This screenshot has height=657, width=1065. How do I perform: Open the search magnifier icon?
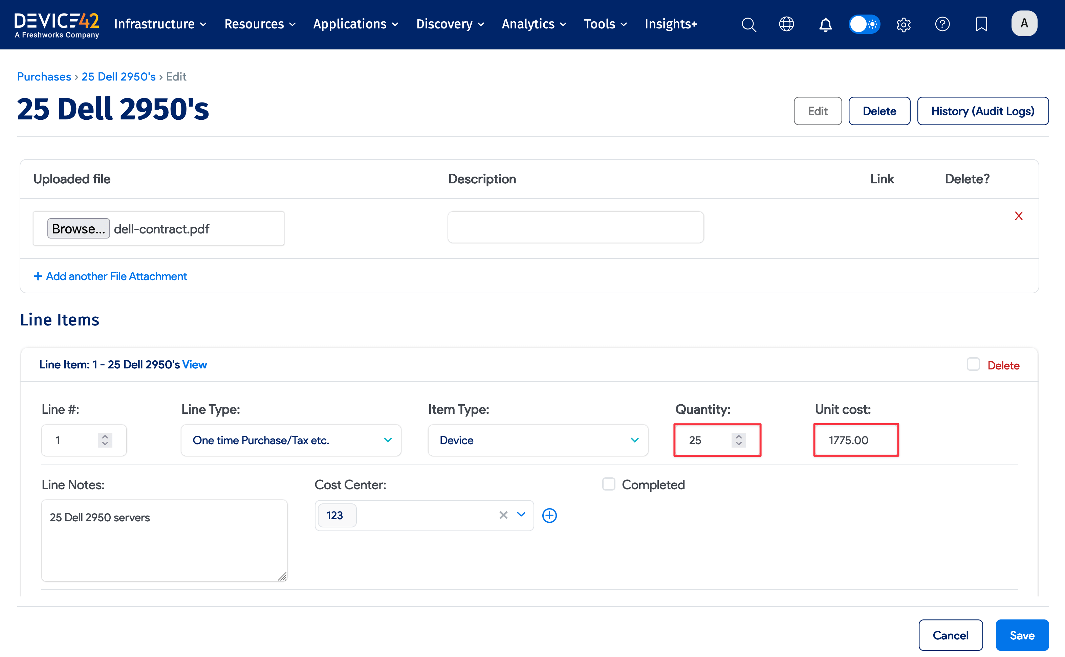click(748, 24)
